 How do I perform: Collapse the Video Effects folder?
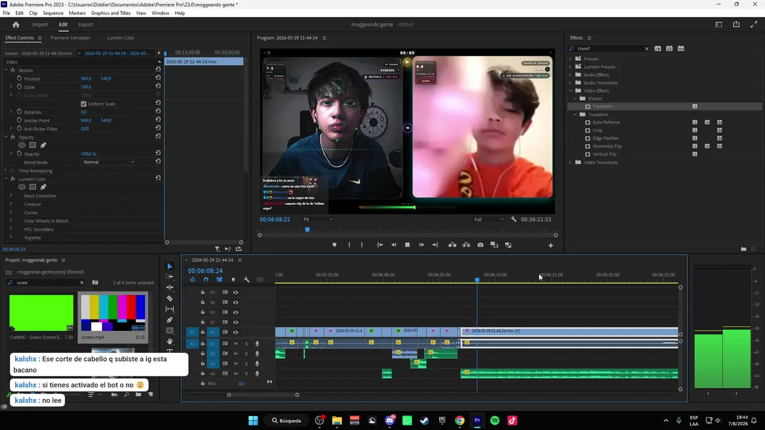pos(570,91)
